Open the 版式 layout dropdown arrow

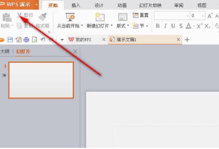(x=128, y=26)
